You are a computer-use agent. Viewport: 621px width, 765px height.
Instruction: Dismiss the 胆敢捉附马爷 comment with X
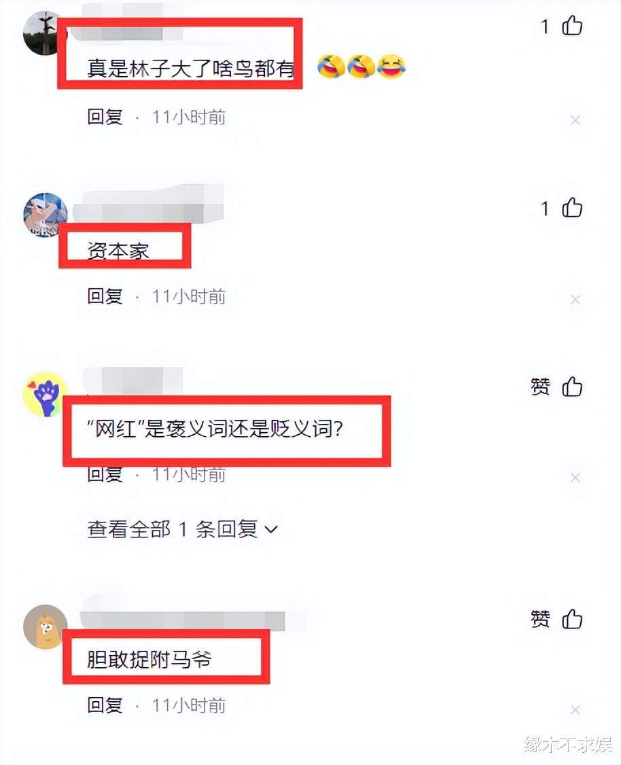tap(575, 710)
